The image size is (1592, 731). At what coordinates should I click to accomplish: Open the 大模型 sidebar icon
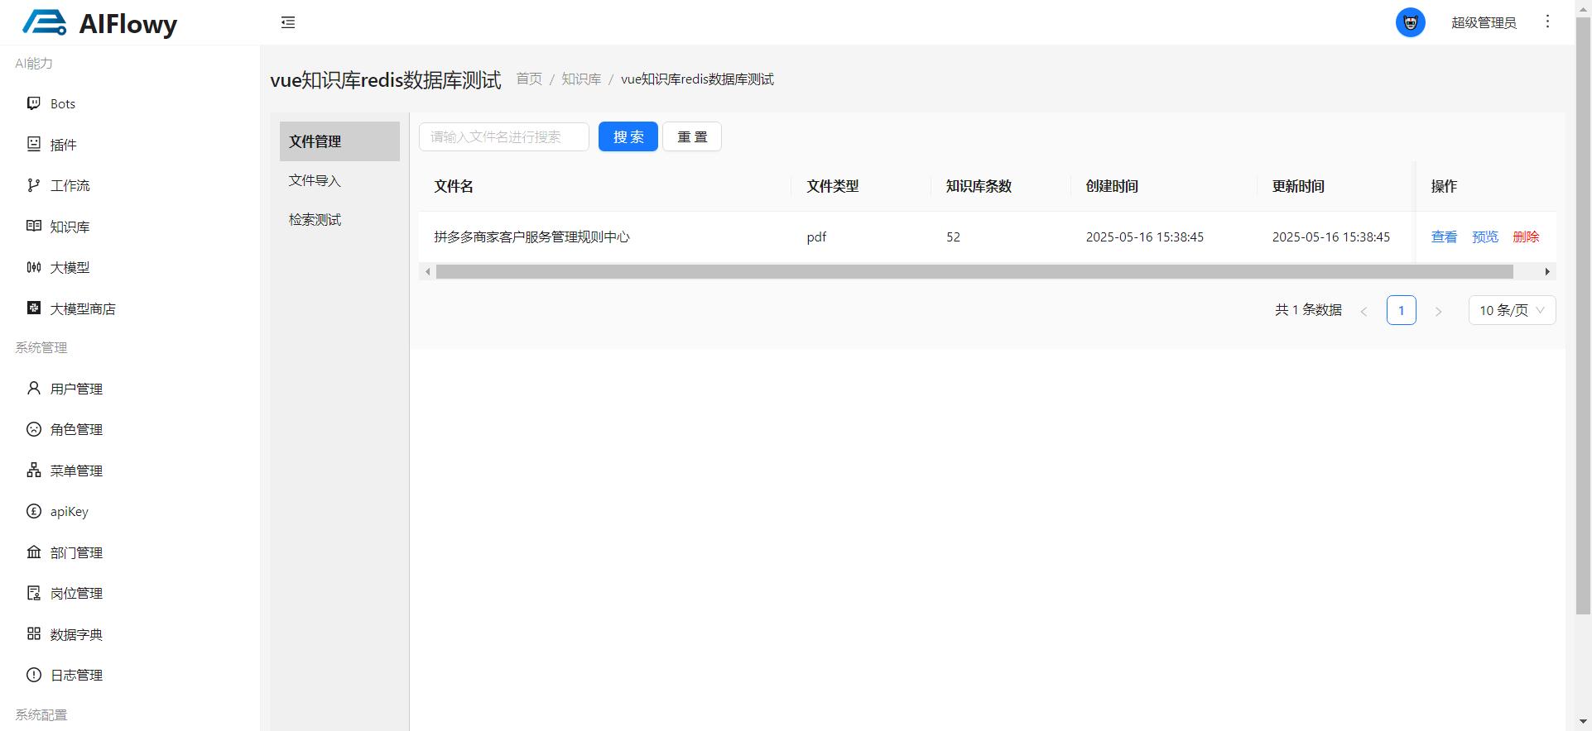(x=34, y=267)
